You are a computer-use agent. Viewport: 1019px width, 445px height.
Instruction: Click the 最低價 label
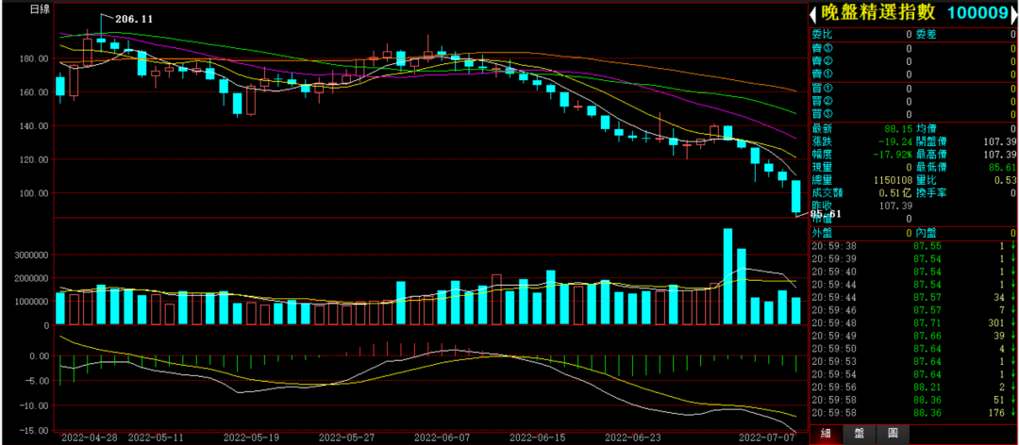coord(931,168)
